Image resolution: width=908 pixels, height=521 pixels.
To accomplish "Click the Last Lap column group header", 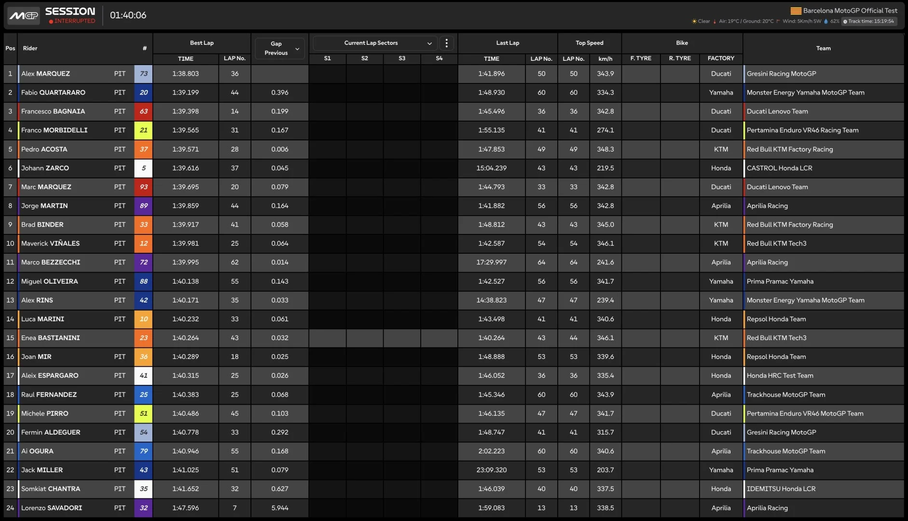I will point(508,43).
